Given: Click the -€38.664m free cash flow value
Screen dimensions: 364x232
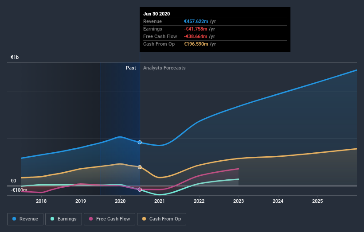Looking at the screenshot, I should pyautogui.click(x=196, y=36).
